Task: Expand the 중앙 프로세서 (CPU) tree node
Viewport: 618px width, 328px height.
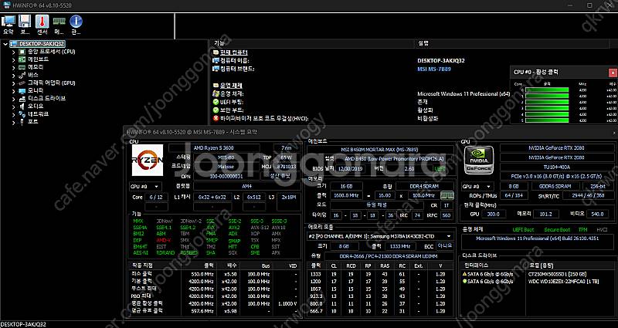Action: pyautogui.click(x=13, y=52)
